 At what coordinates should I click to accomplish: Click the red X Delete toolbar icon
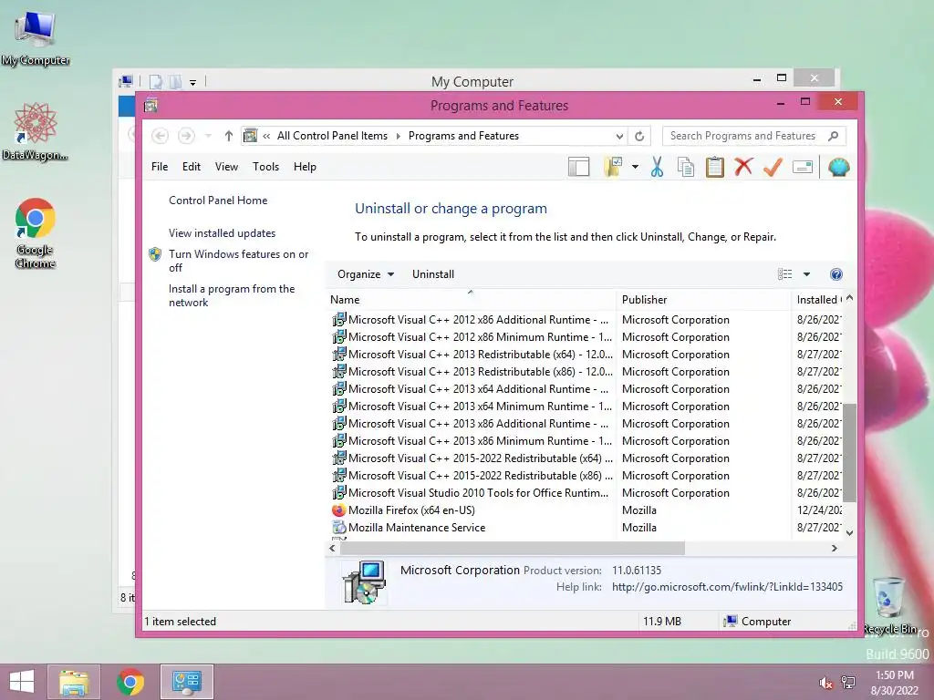point(743,167)
